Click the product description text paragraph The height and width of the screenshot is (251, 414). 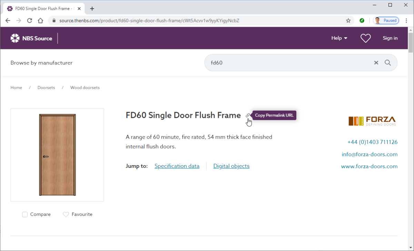point(199,142)
